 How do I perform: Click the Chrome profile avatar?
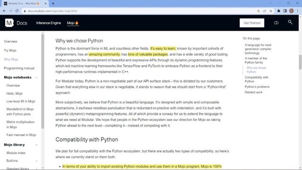click(x=292, y=11)
